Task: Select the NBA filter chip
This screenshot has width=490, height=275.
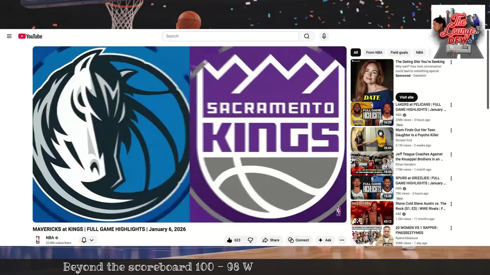Action: (420, 52)
